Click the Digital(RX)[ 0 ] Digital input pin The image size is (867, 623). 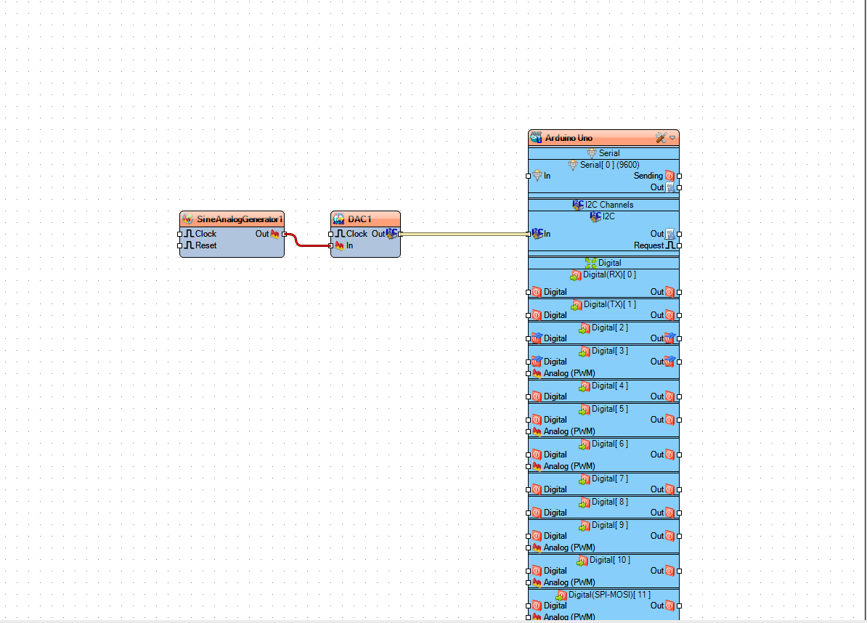tap(528, 292)
